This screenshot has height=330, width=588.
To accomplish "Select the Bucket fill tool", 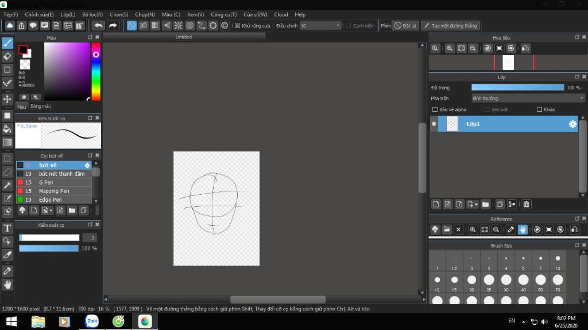I will (7, 129).
